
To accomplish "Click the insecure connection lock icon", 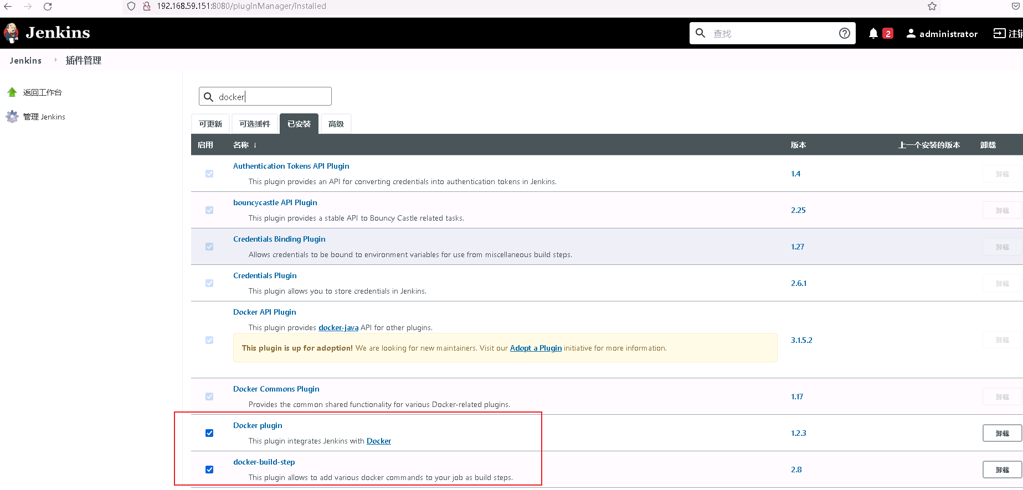I will 147,6.
